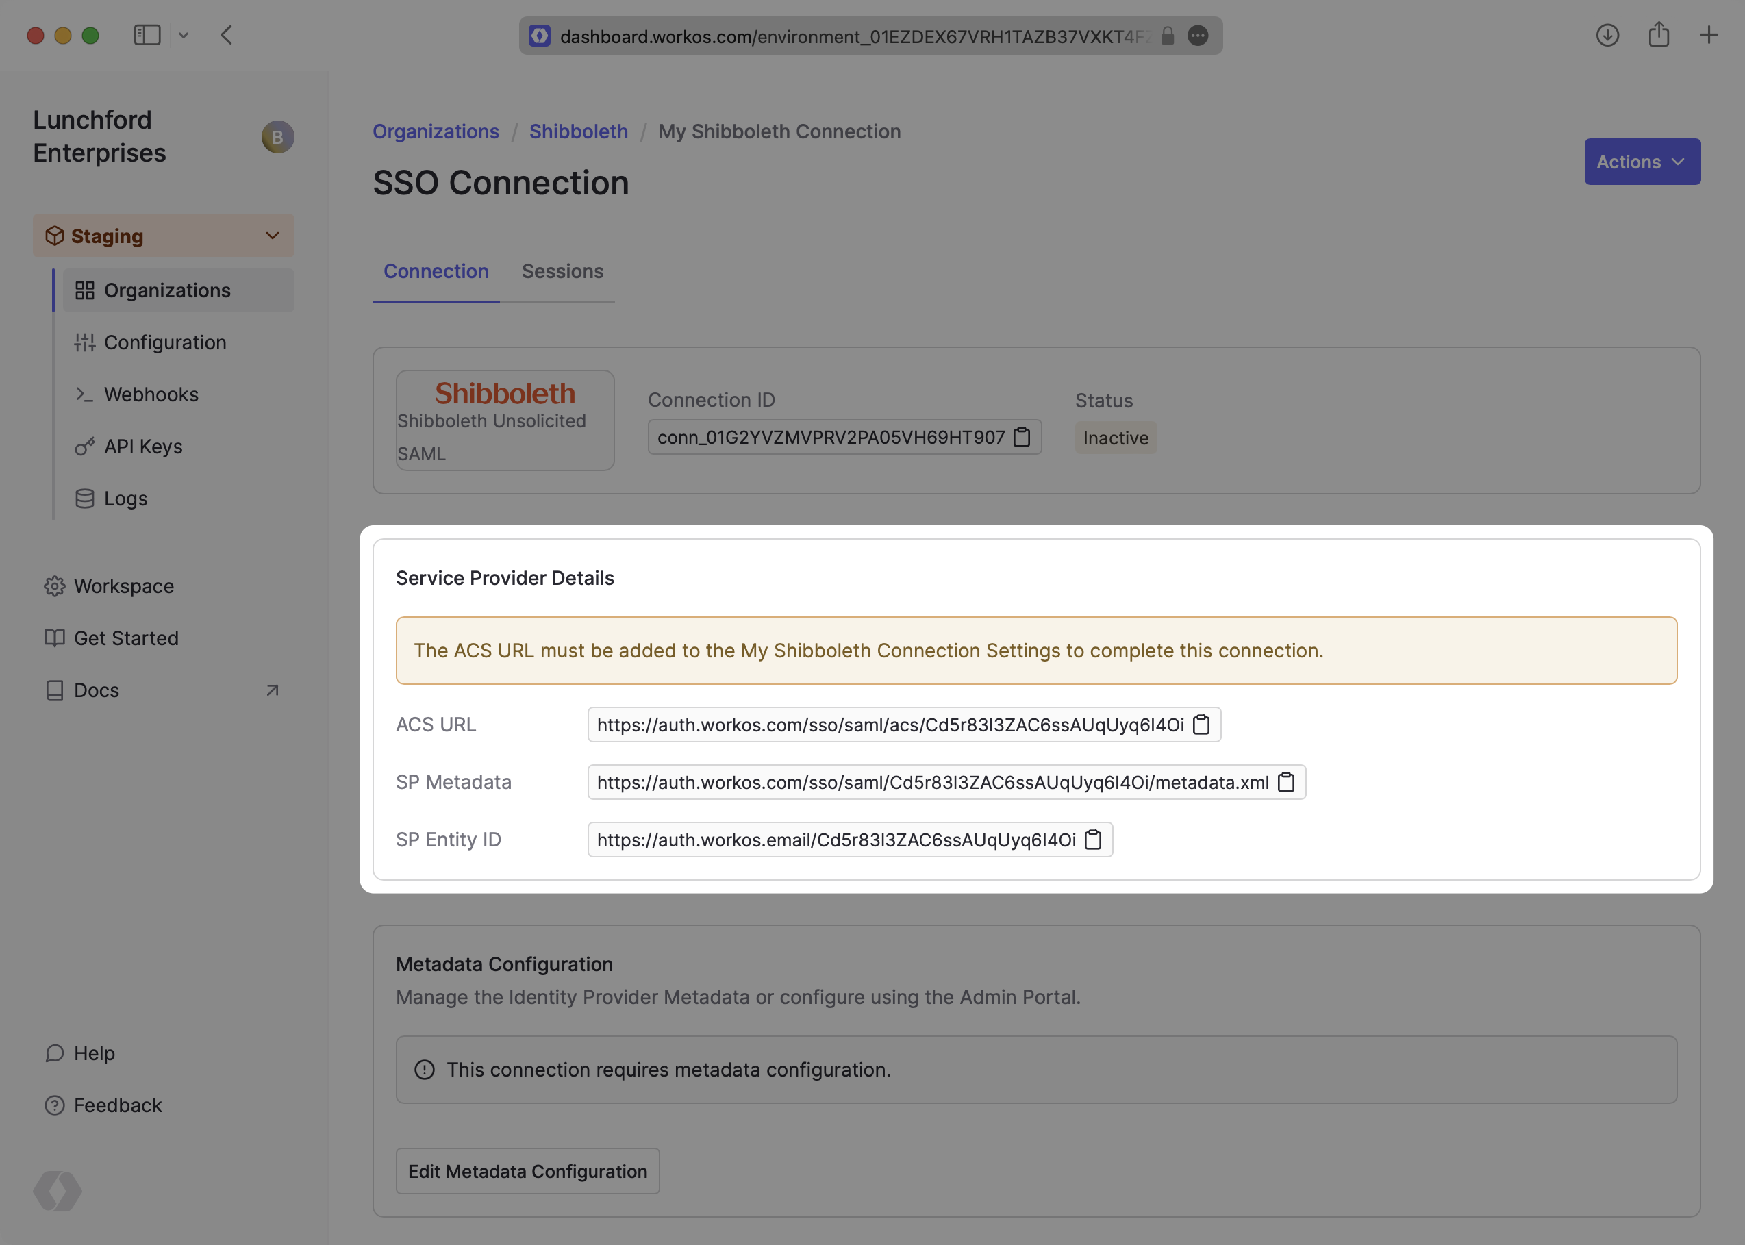Go back using the browser arrow
Viewport: 1745px width, 1245px height.
click(x=226, y=35)
